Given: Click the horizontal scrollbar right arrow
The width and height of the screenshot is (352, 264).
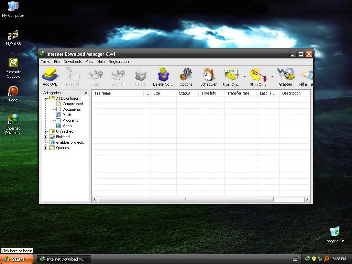Looking at the screenshot, I should click(x=307, y=199).
